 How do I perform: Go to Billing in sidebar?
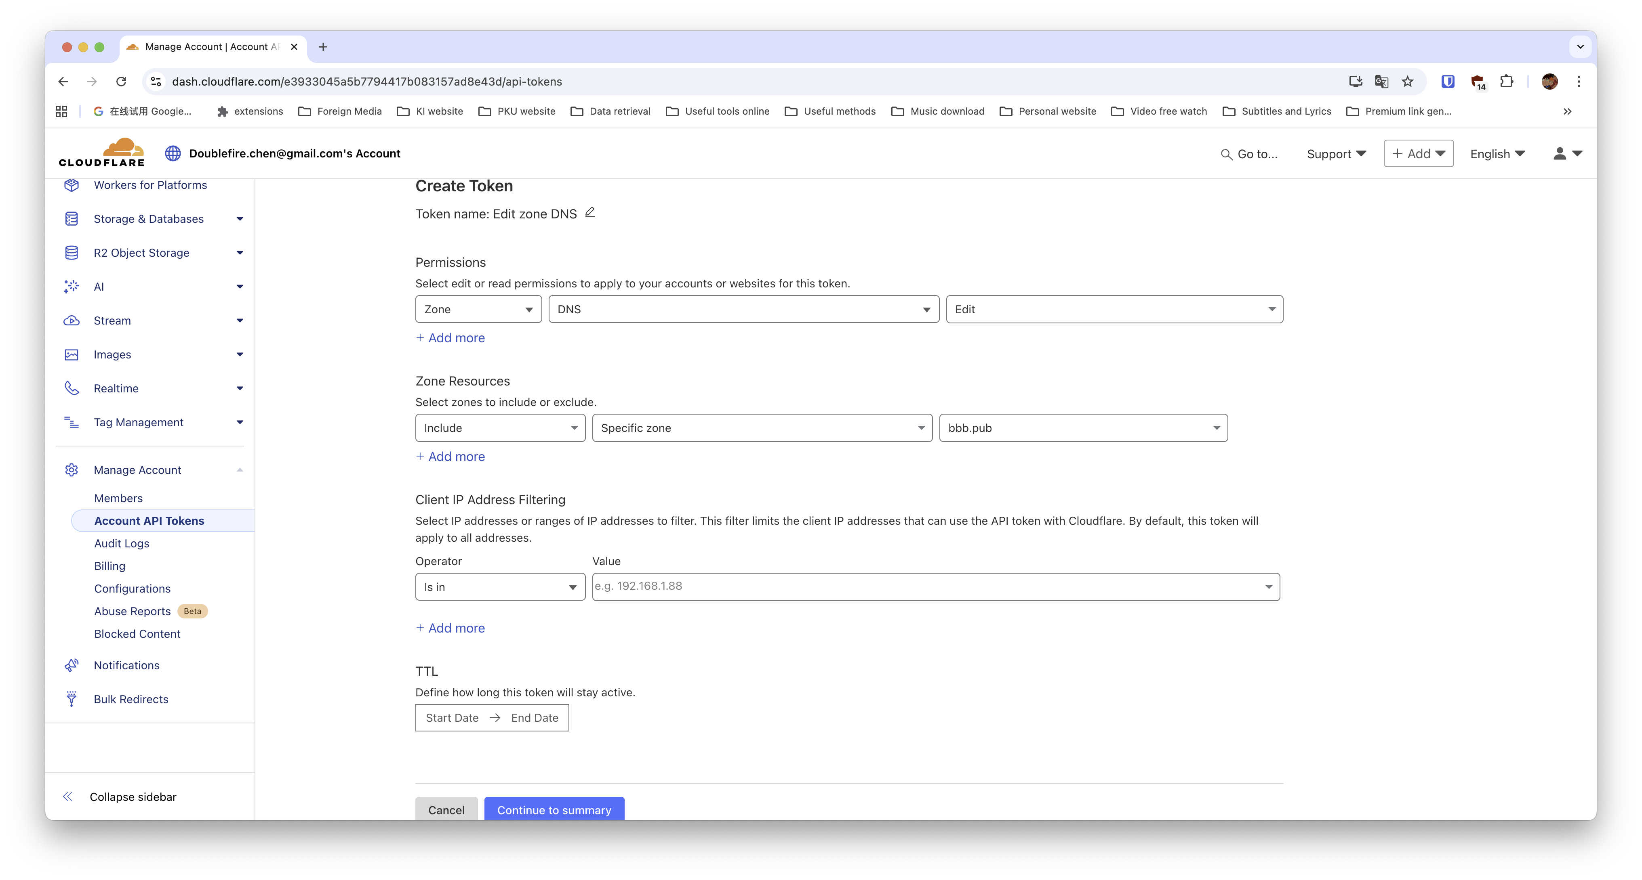coord(109,566)
